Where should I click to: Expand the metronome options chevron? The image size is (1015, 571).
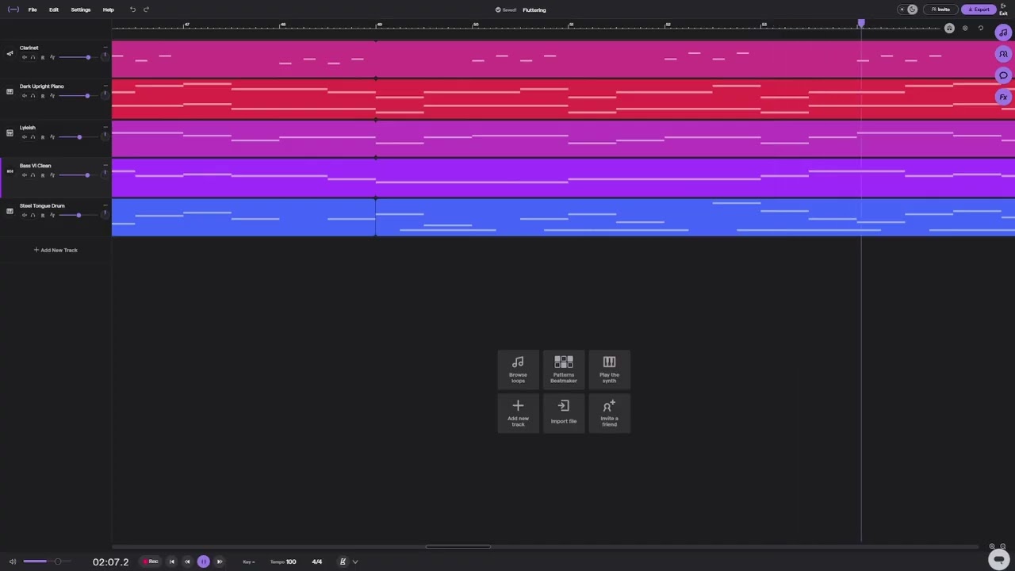[x=355, y=561]
